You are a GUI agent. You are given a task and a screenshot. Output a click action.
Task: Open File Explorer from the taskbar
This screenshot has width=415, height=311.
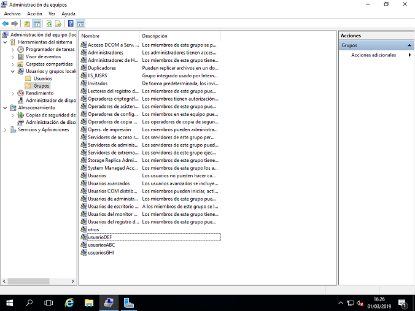tap(89, 302)
